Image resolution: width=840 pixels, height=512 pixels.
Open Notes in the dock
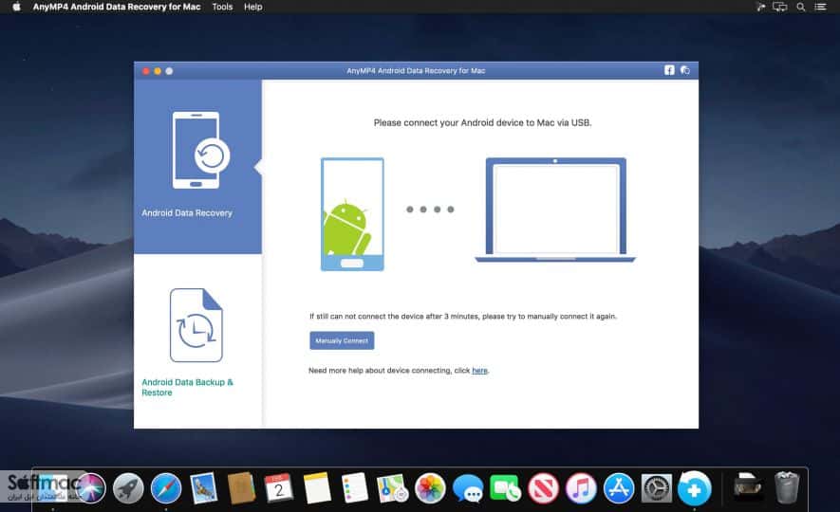coord(317,488)
